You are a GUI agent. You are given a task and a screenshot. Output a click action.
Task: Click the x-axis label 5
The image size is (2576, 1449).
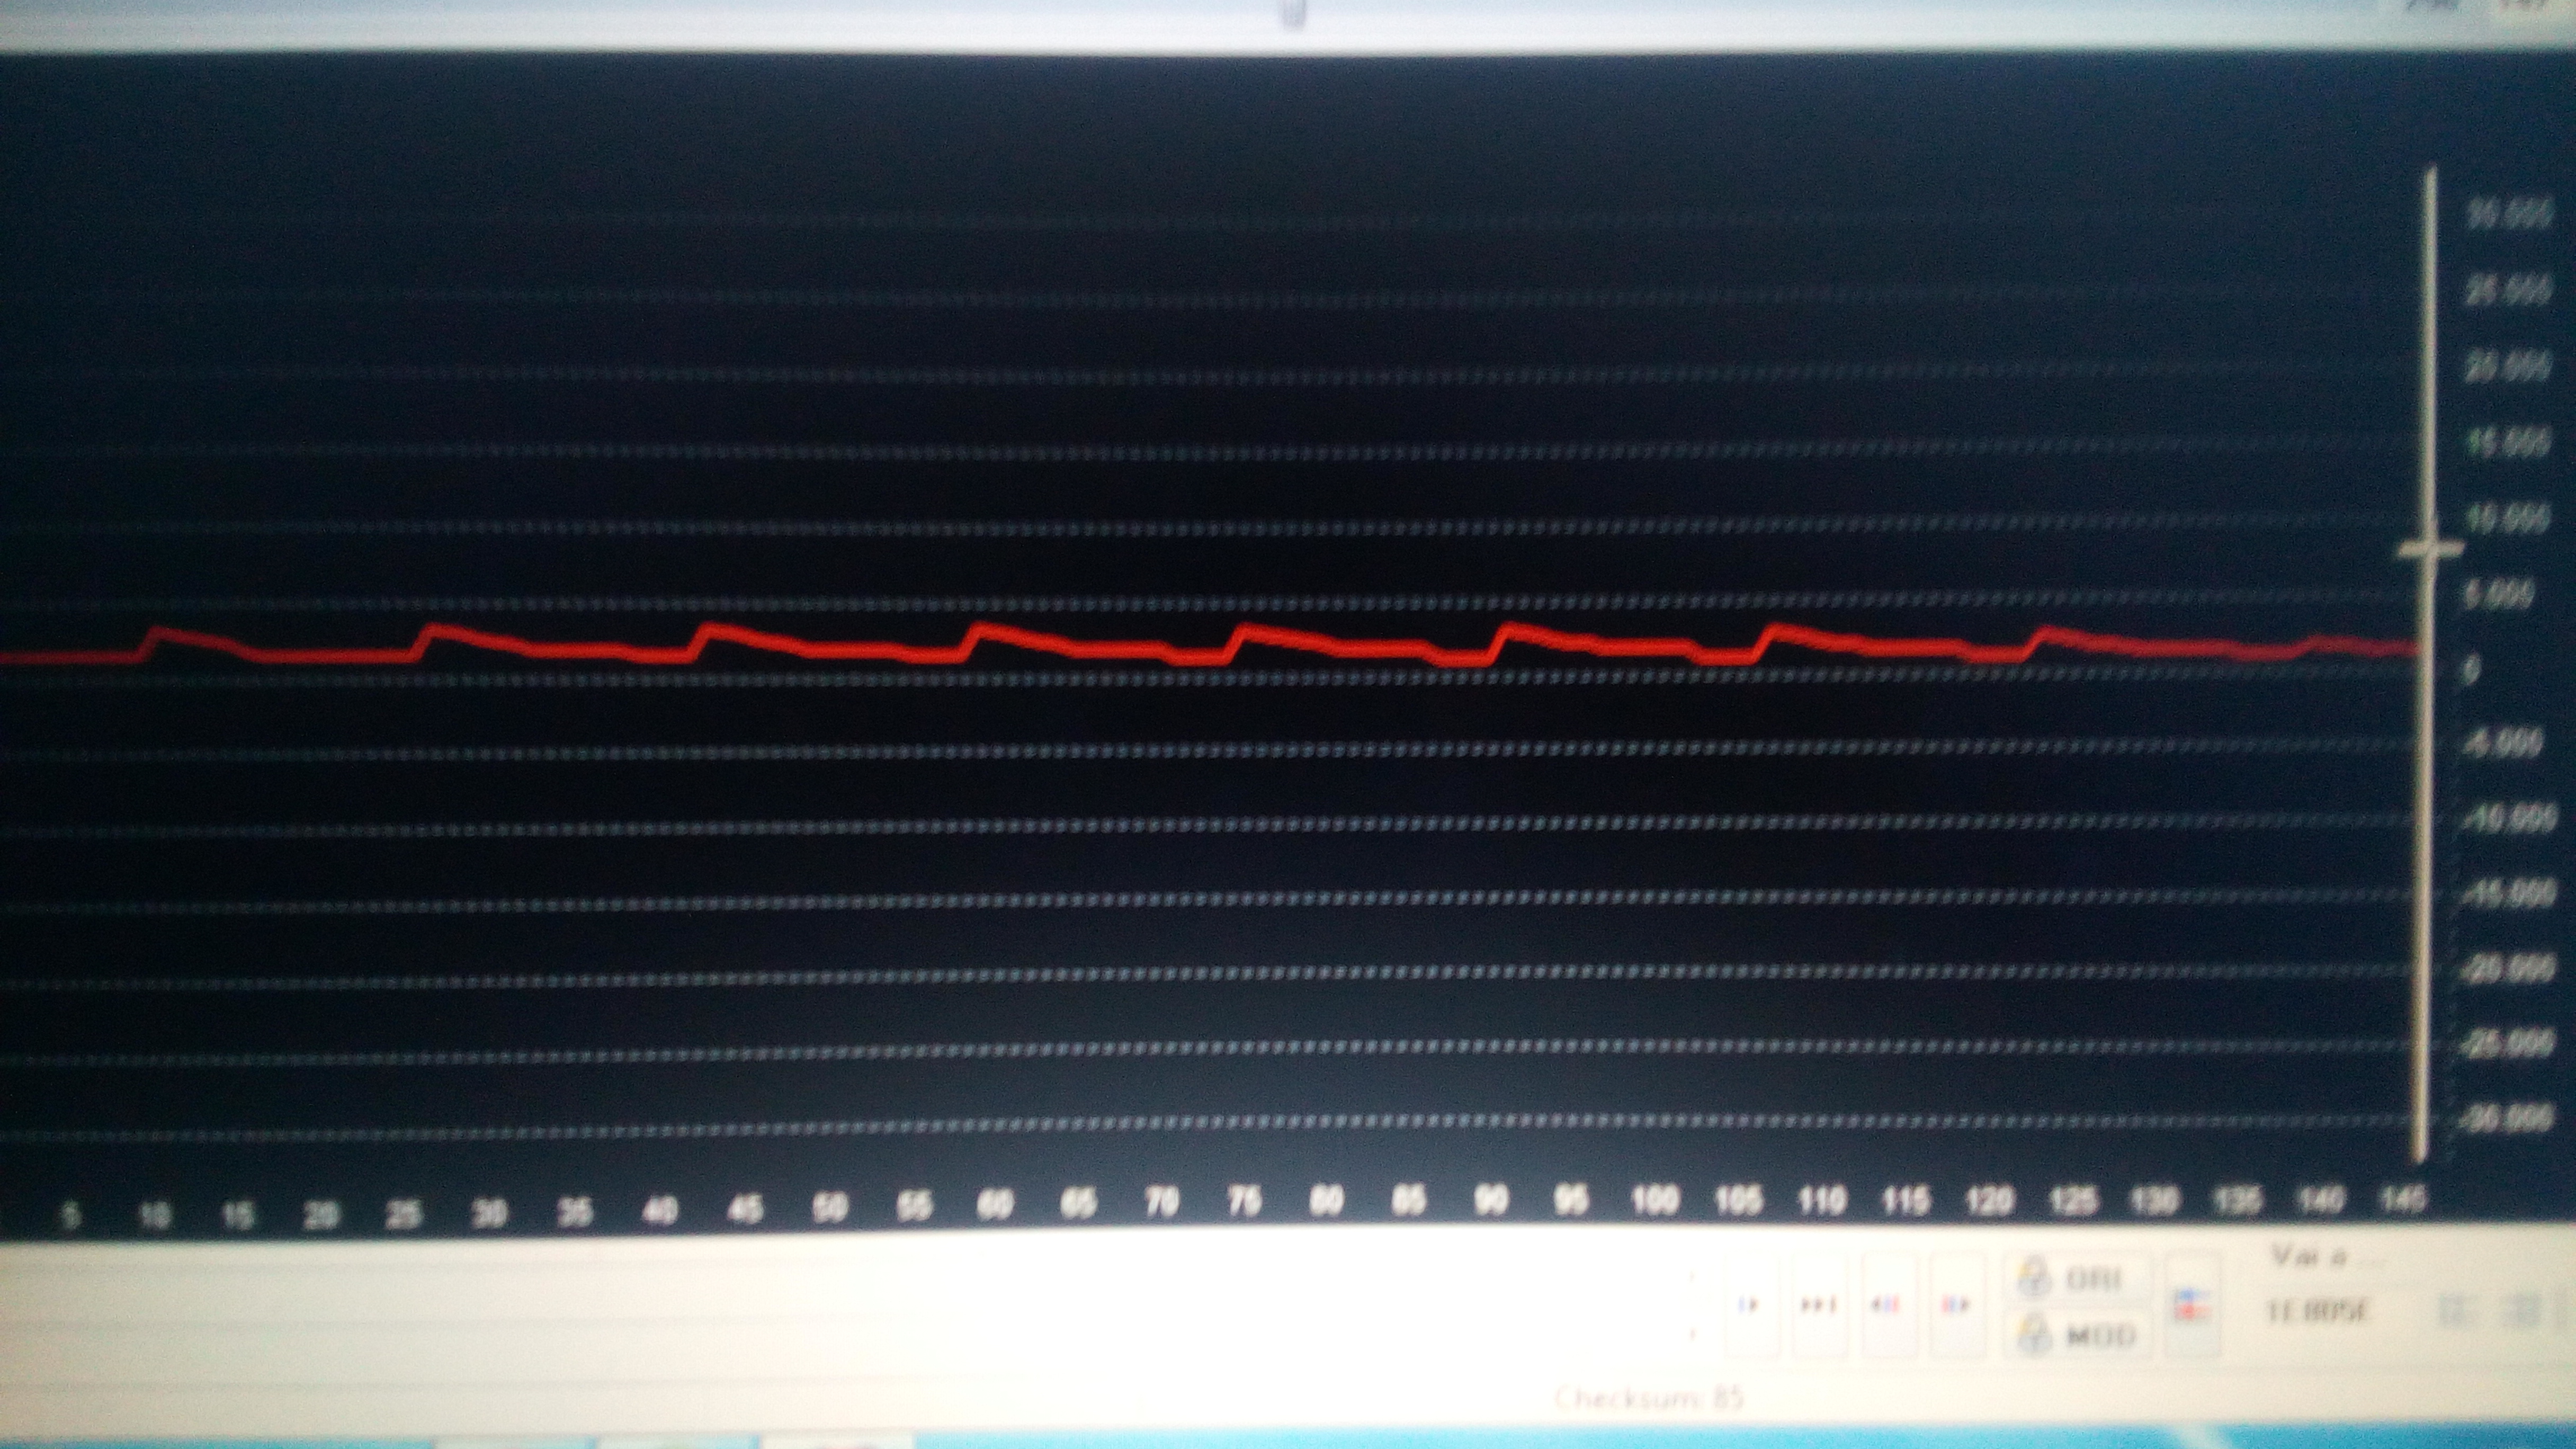pos(70,1217)
